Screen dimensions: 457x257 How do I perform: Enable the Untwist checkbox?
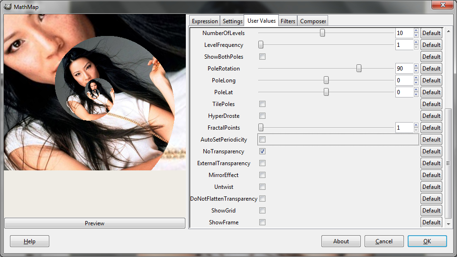point(262,187)
